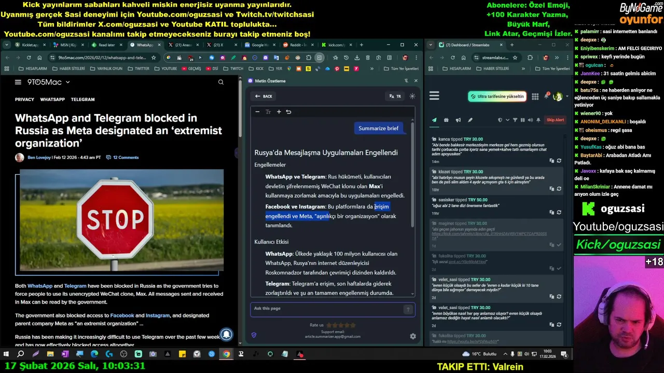Expand the shield moderation dropdown chevron
Viewport: 664px width, 373px height.
pyautogui.click(x=507, y=120)
